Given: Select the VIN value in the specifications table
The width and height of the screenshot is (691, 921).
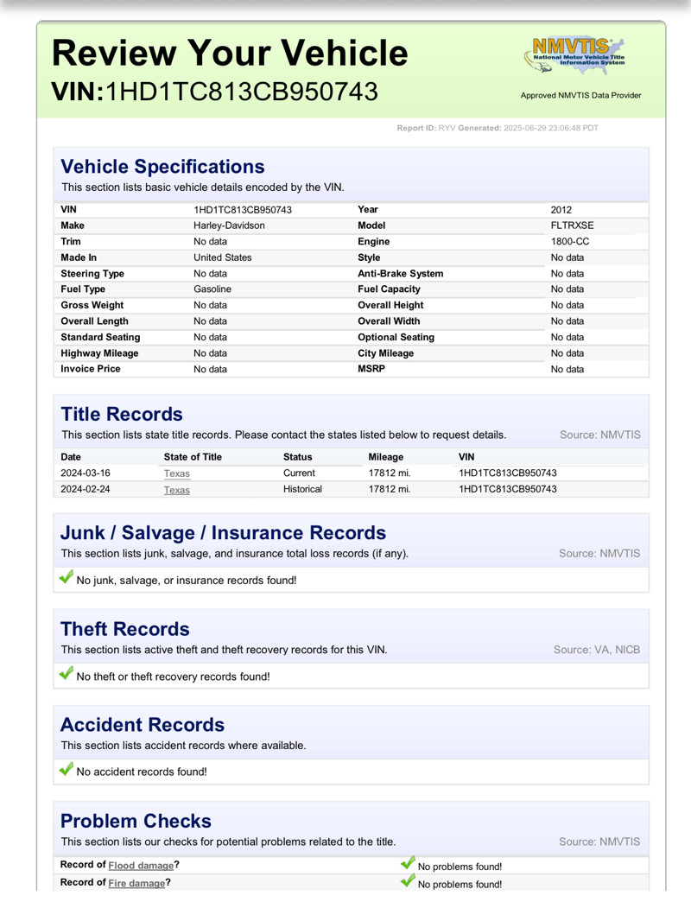Looking at the screenshot, I should (243, 210).
